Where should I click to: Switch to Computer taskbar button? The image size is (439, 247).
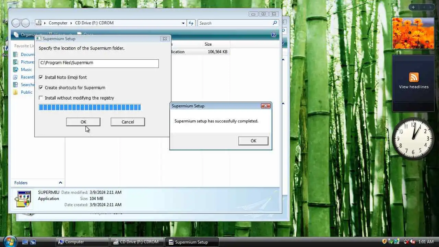click(82, 242)
